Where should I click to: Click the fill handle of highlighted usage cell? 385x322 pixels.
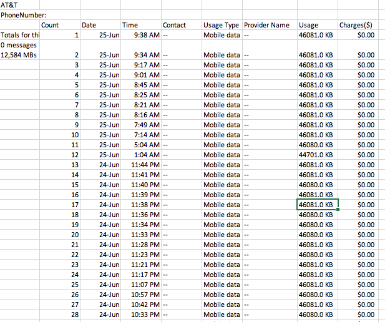[x=338, y=210]
